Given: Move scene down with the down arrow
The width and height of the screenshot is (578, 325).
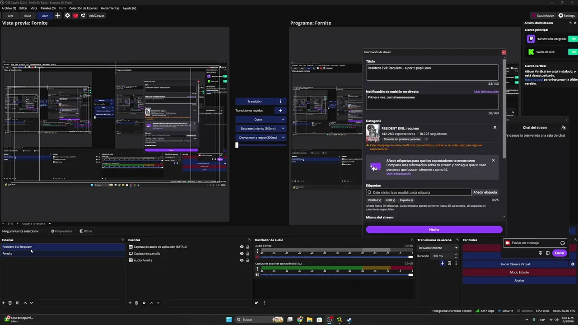Looking at the screenshot, I should point(32,303).
